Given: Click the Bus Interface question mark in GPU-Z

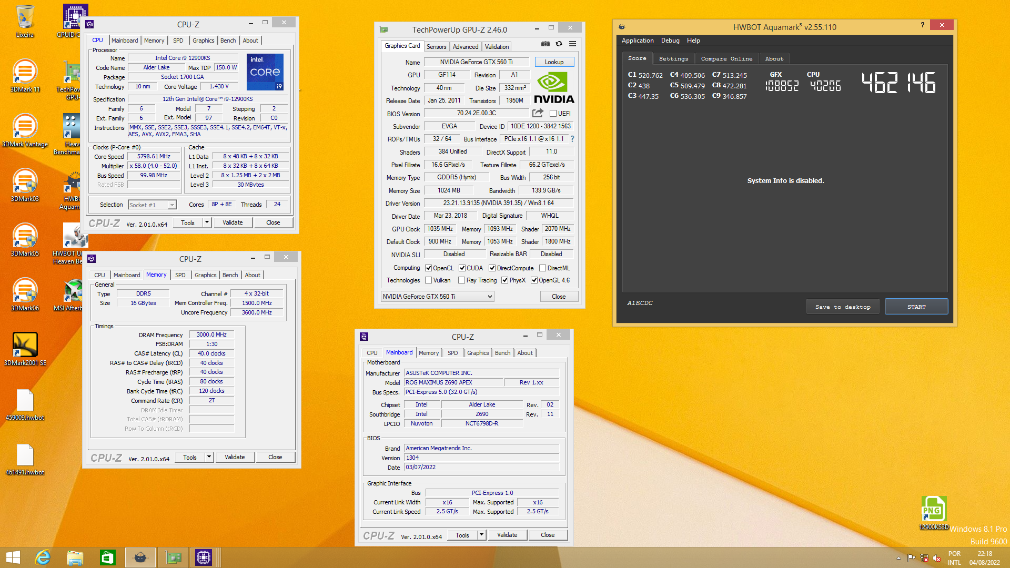Looking at the screenshot, I should (x=572, y=139).
